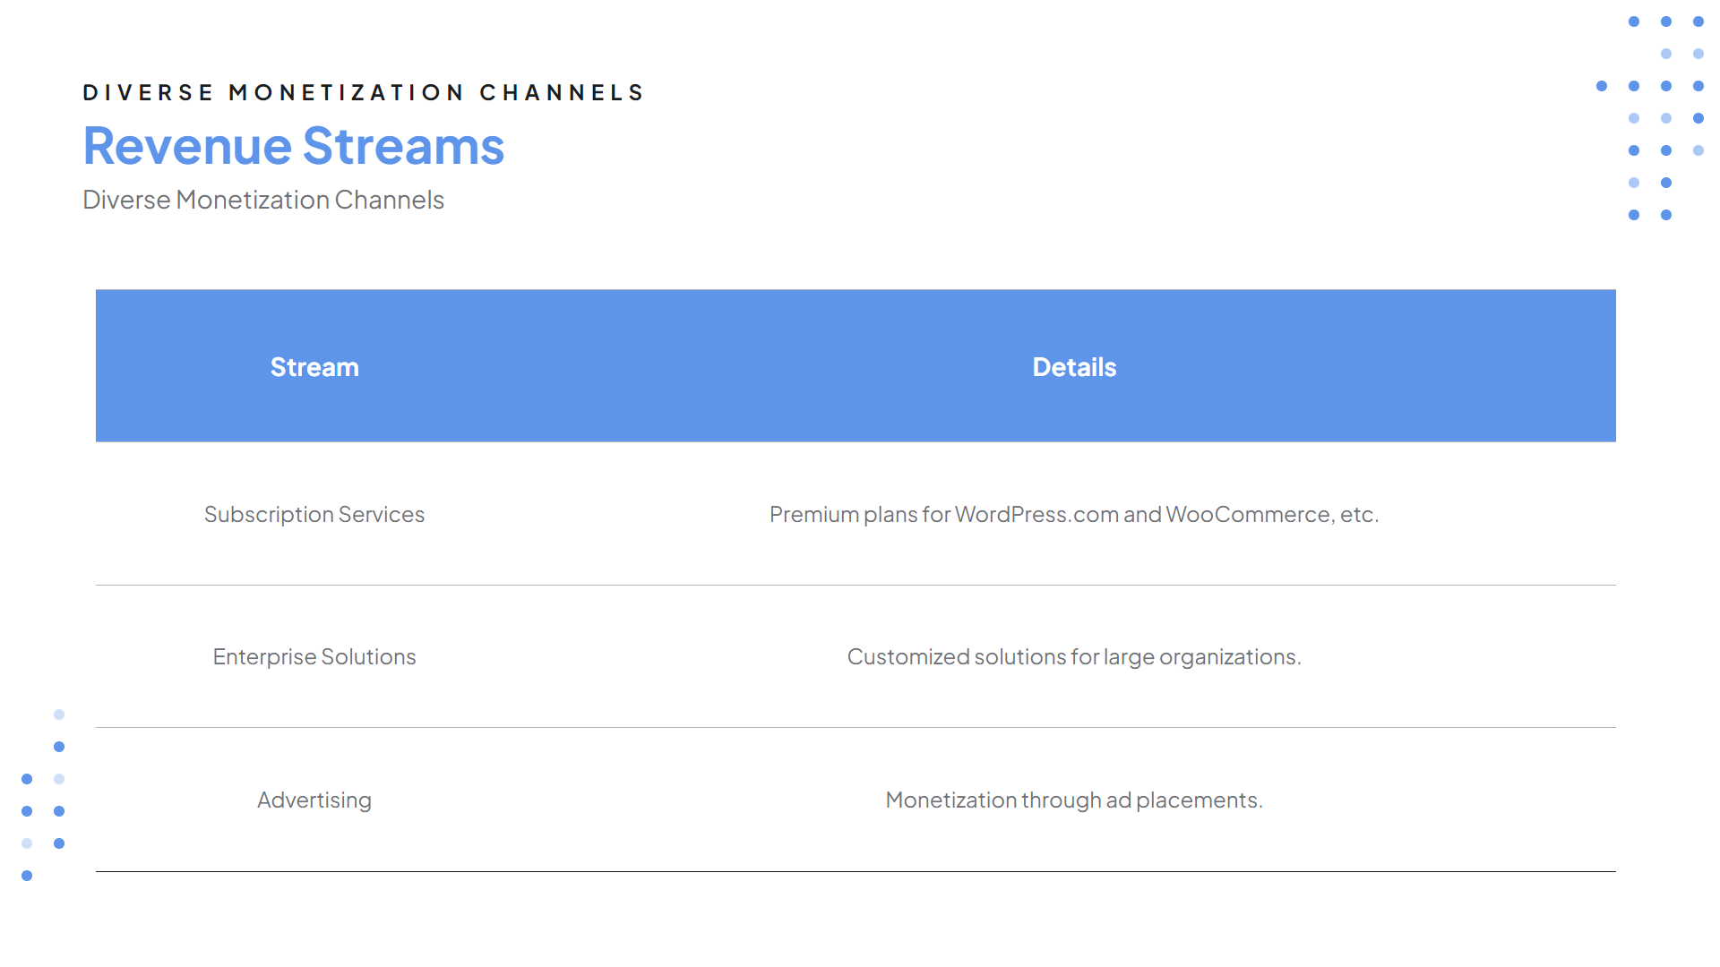Screen dimensions: 1720x967
Task: Click the lone leftmost dot in top-right pattern
Action: coord(1602,86)
